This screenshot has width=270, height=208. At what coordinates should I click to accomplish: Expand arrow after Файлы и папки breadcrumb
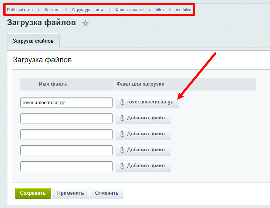pos(150,10)
